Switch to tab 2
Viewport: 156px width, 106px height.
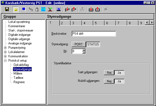tap(65, 23)
